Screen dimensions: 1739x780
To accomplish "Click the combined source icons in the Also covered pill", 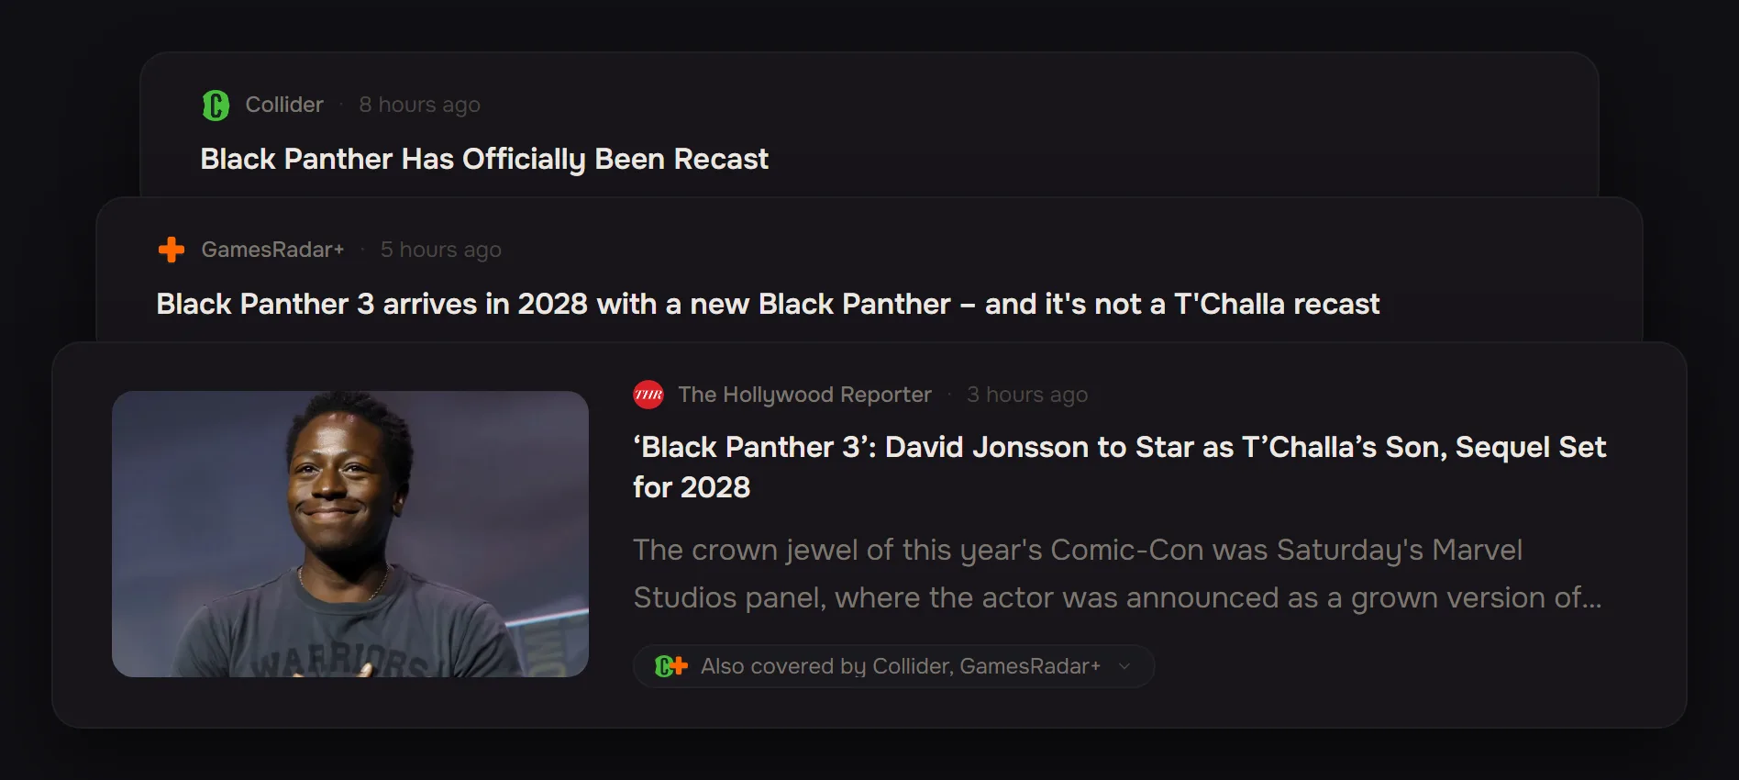I will pos(671,666).
